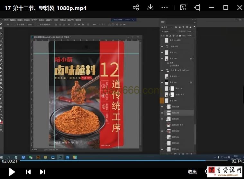Open the Layers panel menu icon
The height and width of the screenshot is (179, 244).
(194, 22)
